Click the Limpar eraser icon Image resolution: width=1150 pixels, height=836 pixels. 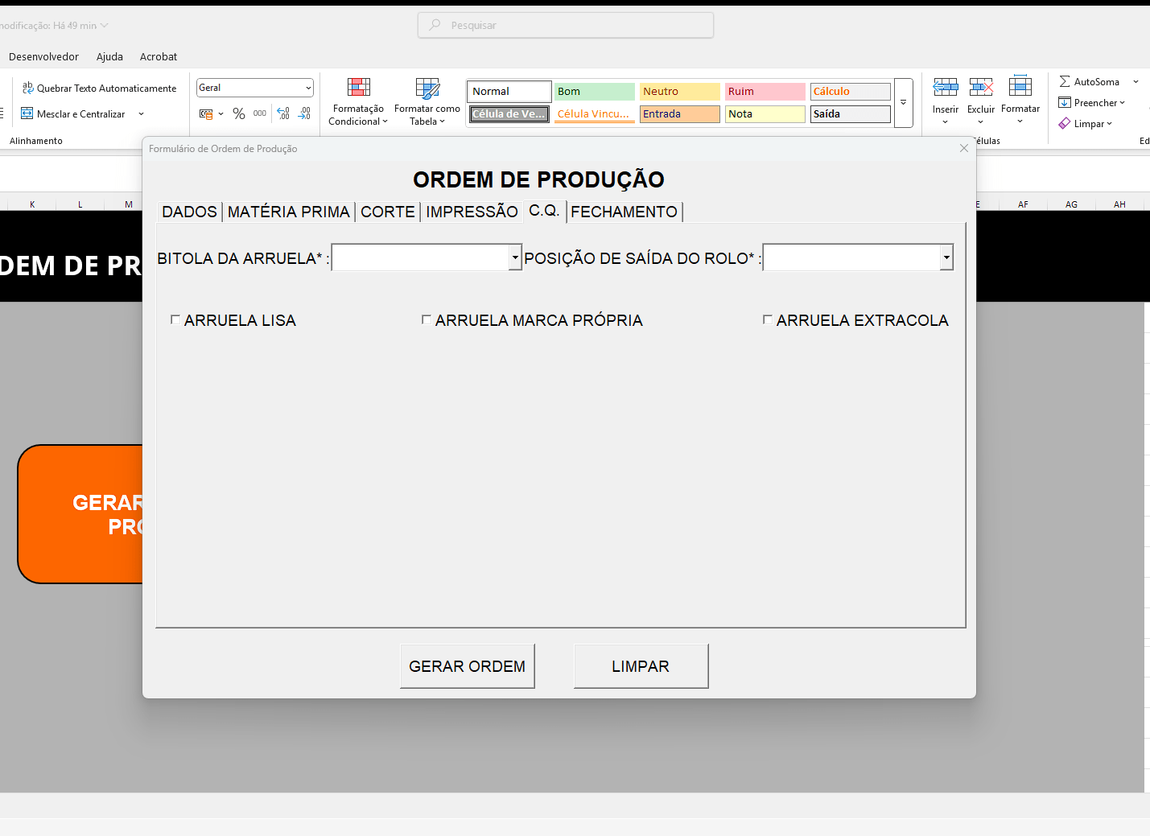pos(1065,123)
